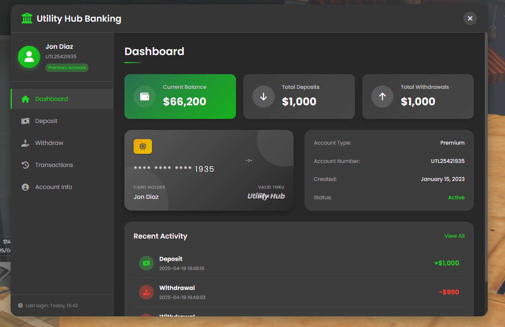This screenshot has width=505, height=327.
Task: Close the Utility Hub Banking window
Action: (470, 18)
